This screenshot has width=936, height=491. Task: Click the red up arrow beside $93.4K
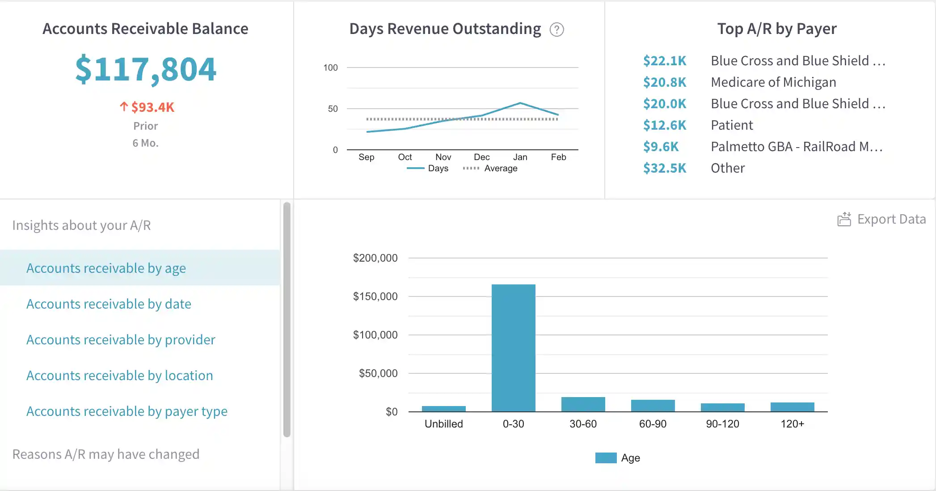coord(124,107)
